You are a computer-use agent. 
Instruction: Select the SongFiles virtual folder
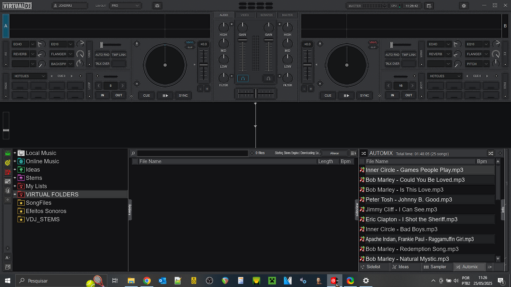coord(38,203)
